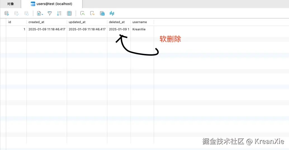This screenshot has width=289, height=150.
Task: Click the username column header
Action: click(x=142, y=22)
